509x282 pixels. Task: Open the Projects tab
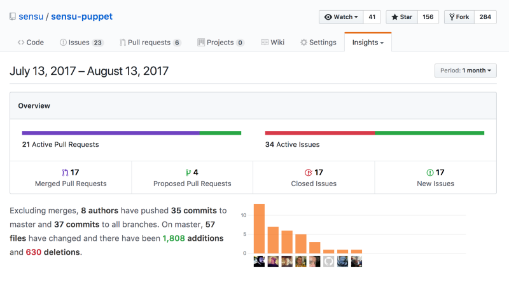tap(220, 43)
